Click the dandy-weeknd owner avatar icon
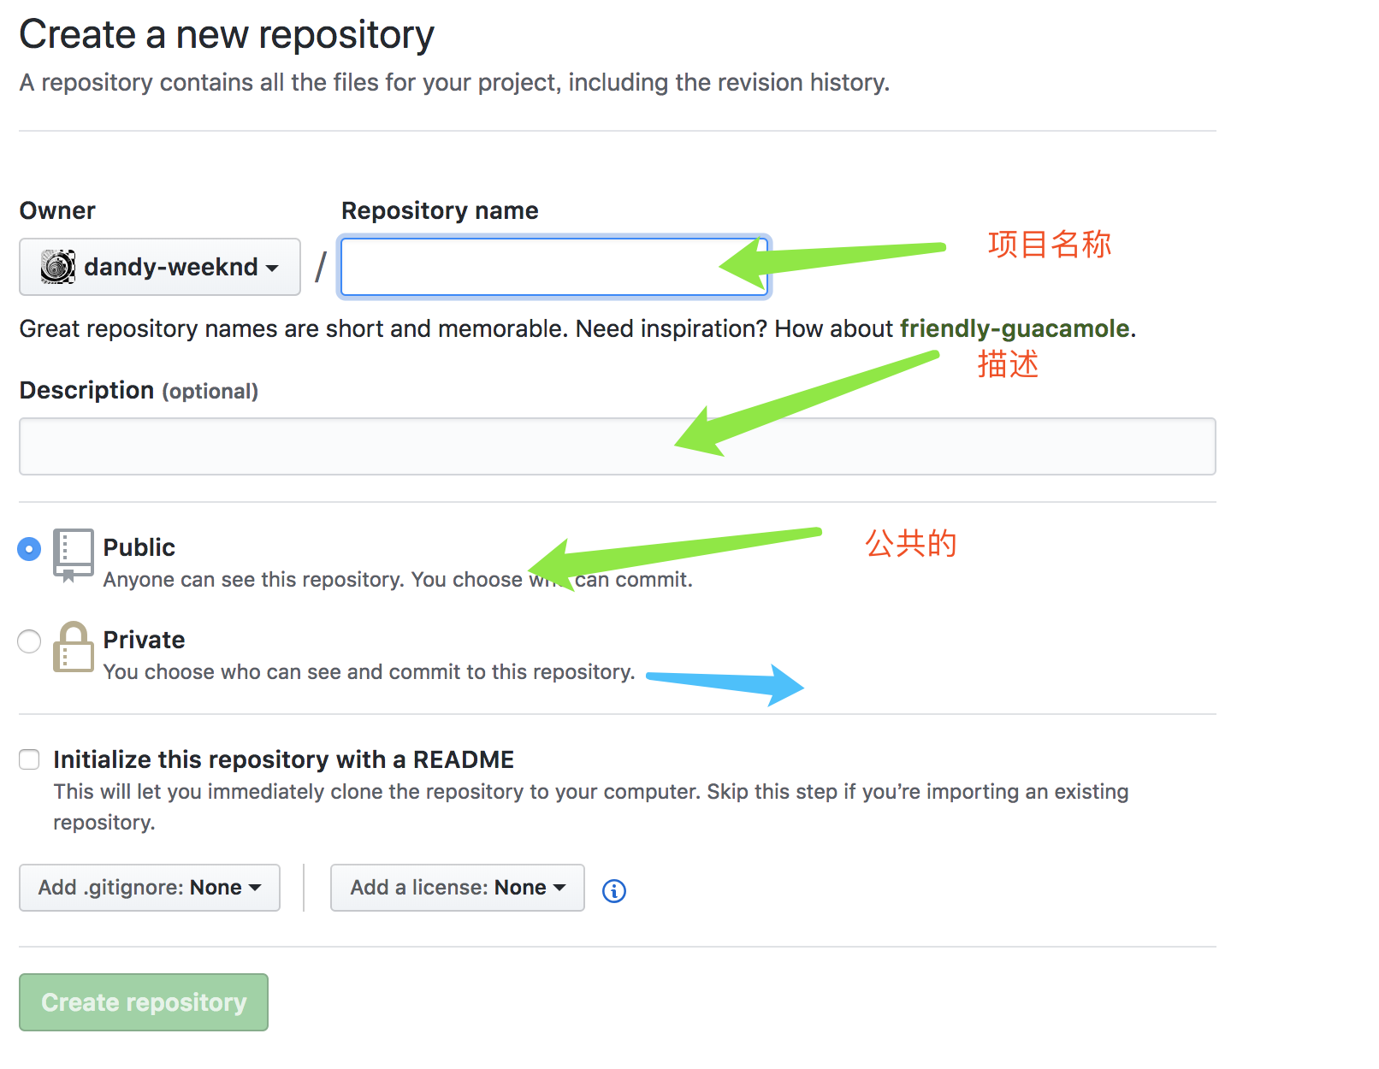The image size is (1379, 1069). (58, 268)
